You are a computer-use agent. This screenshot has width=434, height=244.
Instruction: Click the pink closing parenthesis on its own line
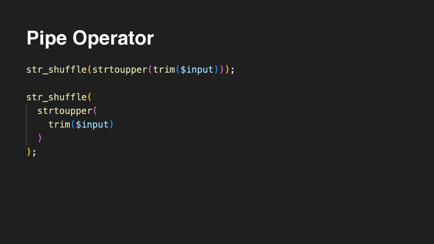click(x=40, y=138)
